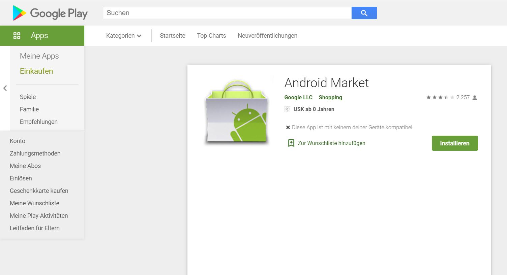Click the Google Play logo

50,13
